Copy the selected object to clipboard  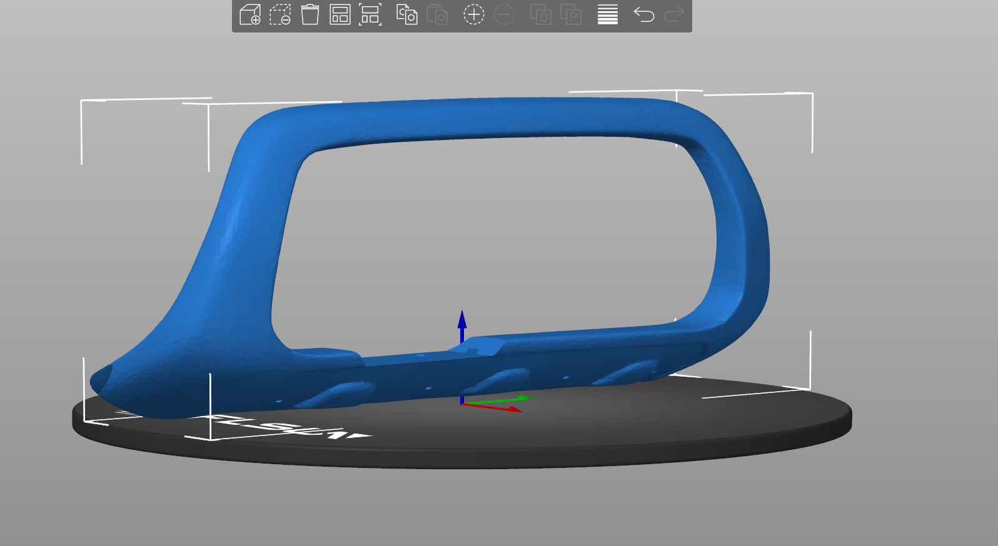[407, 14]
